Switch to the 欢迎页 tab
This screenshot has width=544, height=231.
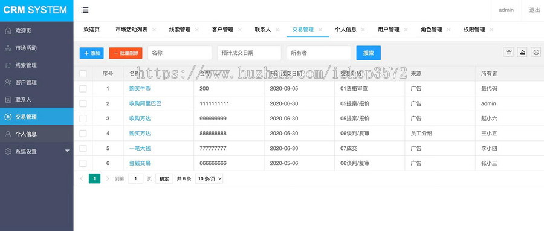click(92, 30)
